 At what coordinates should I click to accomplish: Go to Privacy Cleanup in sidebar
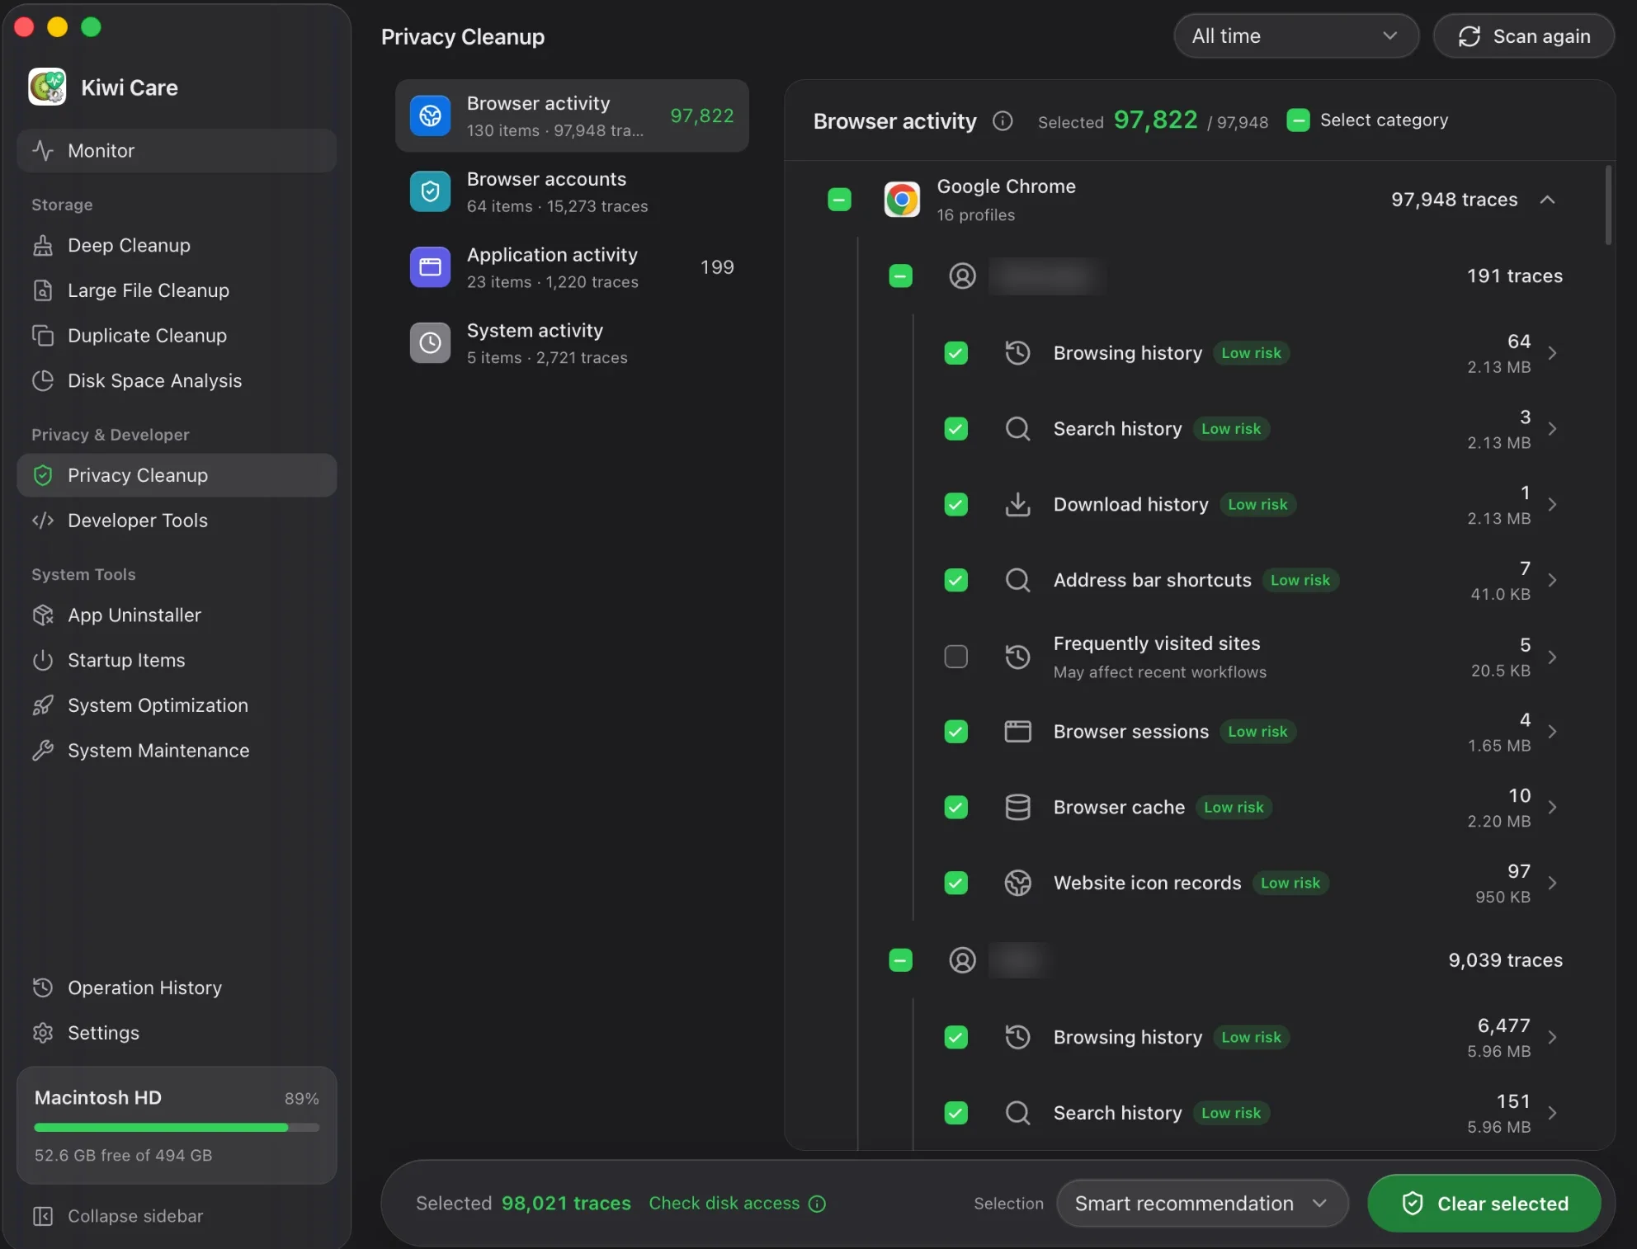(176, 475)
